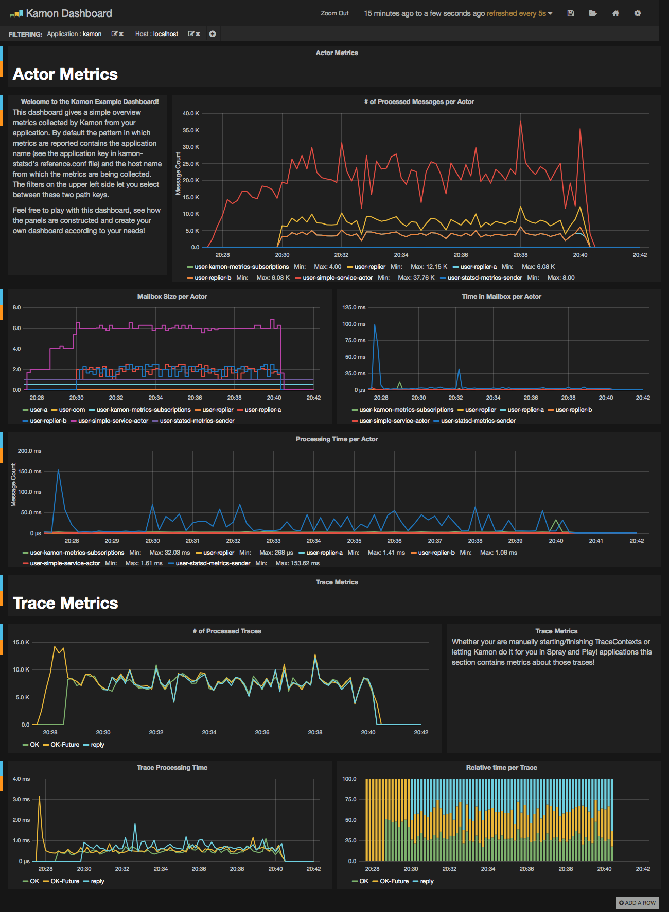The height and width of the screenshot is (912, 669).
Task: Open the 'Time in Mailbox per Actor' panel menu
Action: point(501,297)
